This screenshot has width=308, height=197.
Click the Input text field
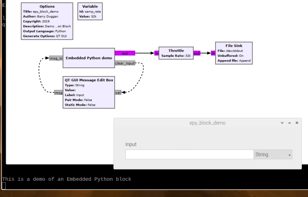189,155
